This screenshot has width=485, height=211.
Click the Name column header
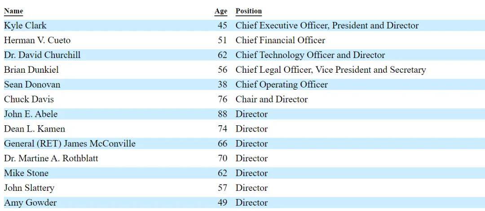[13, 11]
